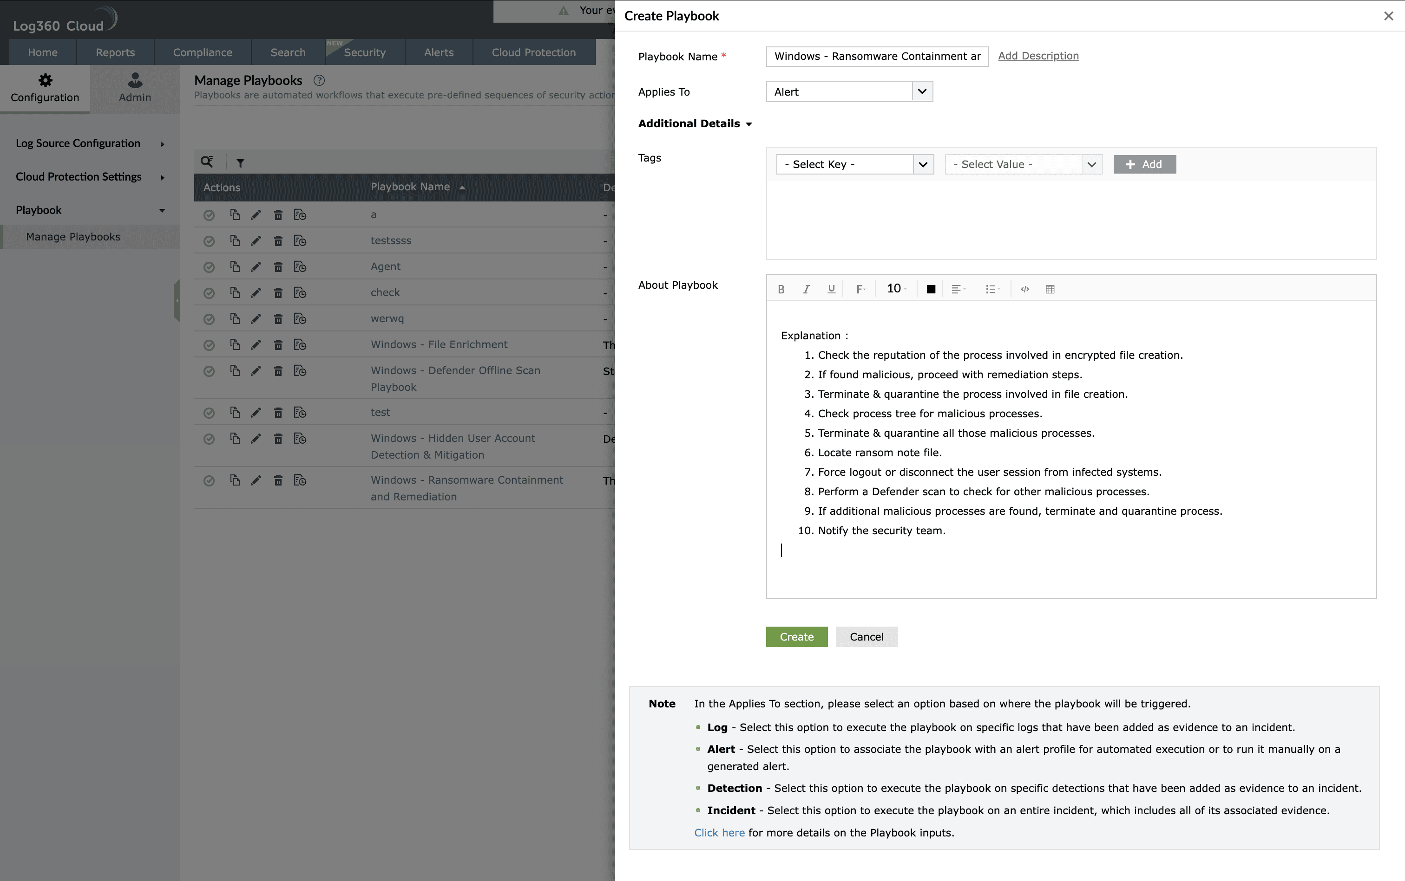The image size is (1405, 881).
Task: Open the Home tab
Action: tap(43, 52)
